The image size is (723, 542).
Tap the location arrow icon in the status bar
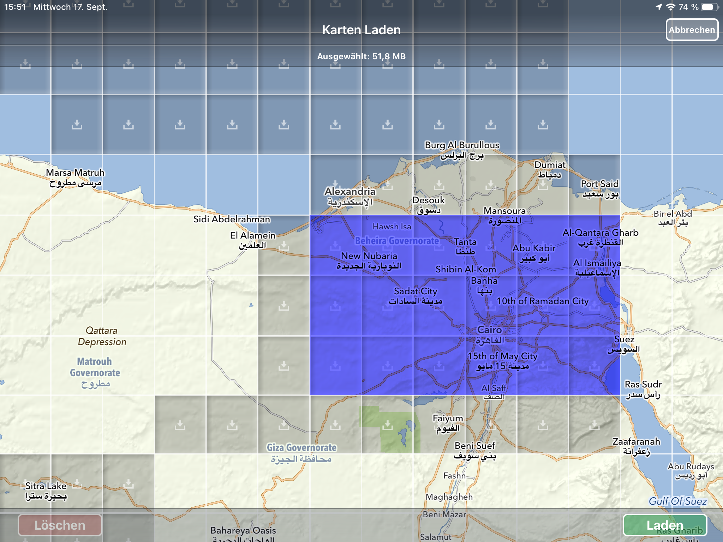pos(659,7)
